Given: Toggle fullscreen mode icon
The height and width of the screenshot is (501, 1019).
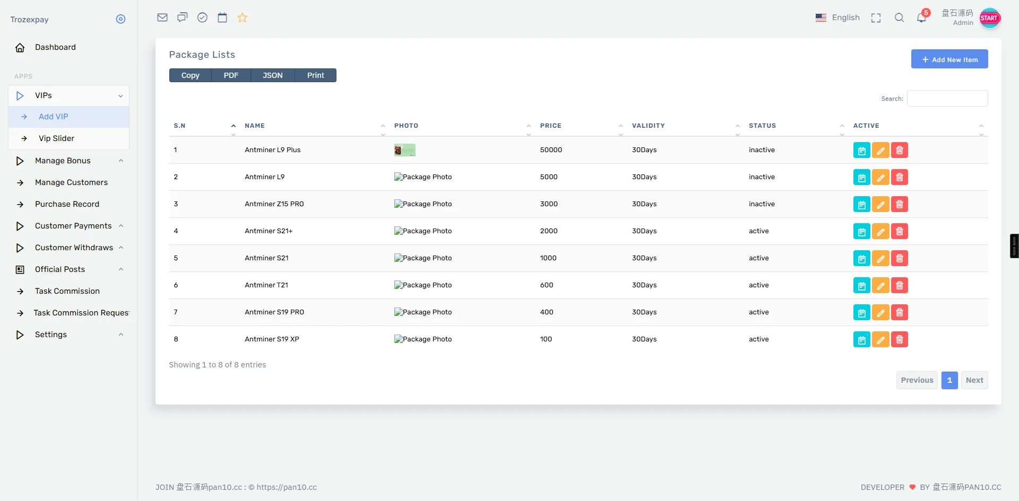Looking at the screenshot, I should [876, 18].
